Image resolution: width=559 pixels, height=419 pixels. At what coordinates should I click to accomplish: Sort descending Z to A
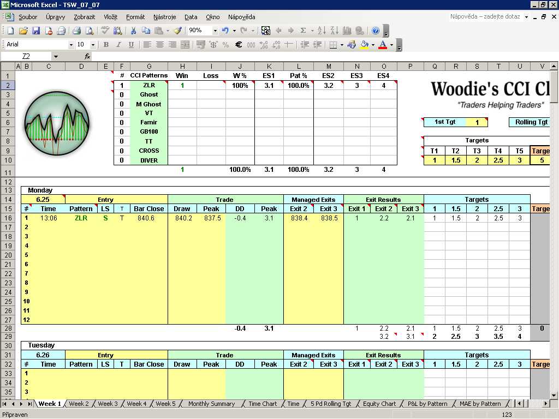point(334,31)
